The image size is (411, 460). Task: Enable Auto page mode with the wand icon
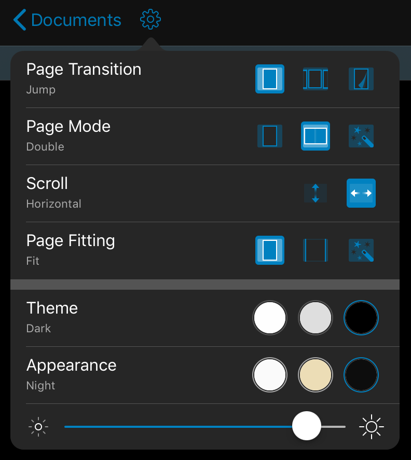coord(361,136)
